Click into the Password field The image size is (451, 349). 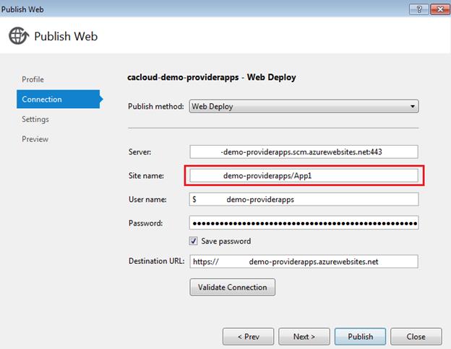304,223
